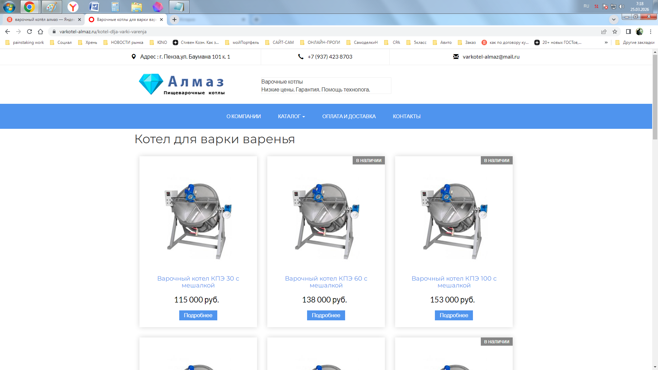
Task: Open Microsoft Word from taskbar
Action: tap(94, 7)
